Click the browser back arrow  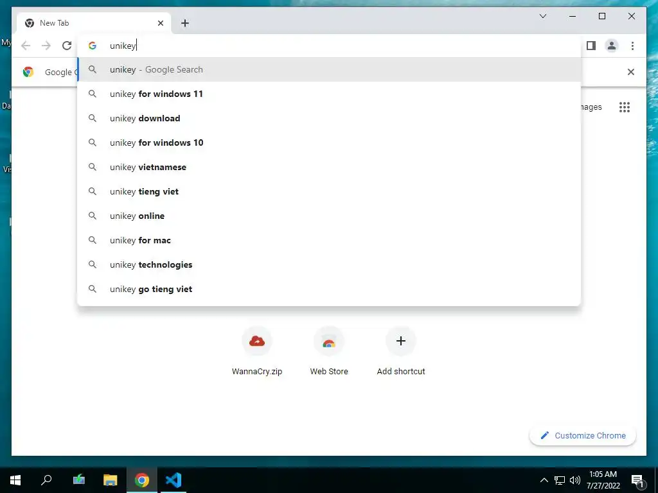click(26, 46)
